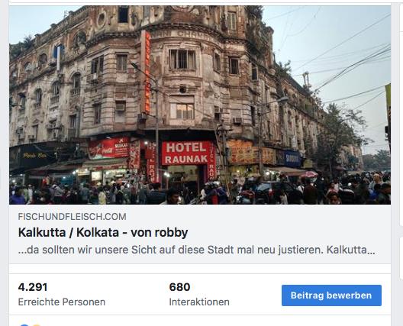The width and height of the screenshot is (403, 326).
Task: Open the Kalkutta / Kolkata - von robby link
Action: [x=103, y=232]
